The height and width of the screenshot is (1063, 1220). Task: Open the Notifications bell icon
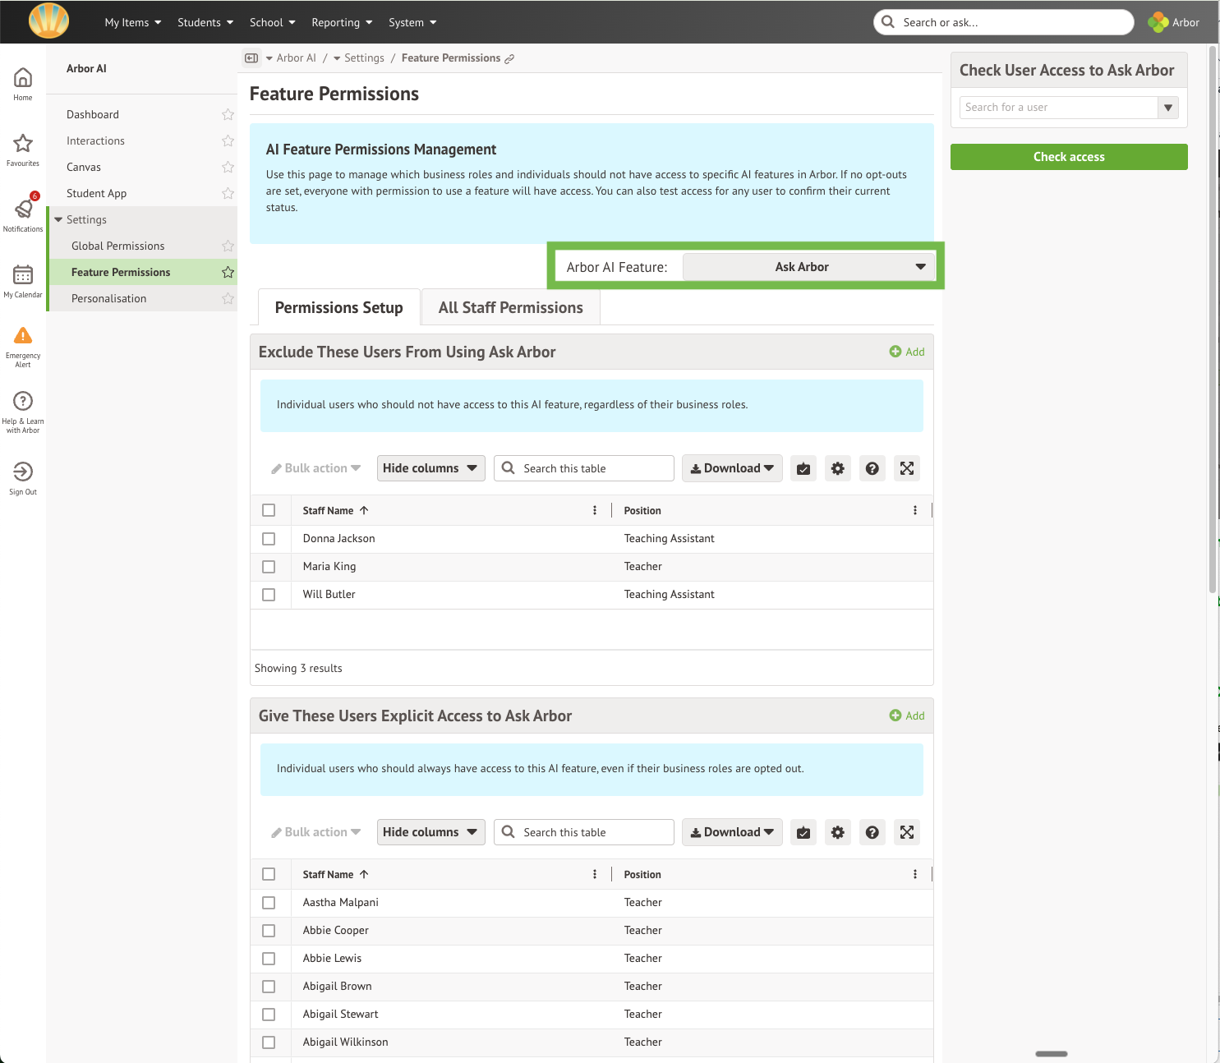click(x=23, y=209)
